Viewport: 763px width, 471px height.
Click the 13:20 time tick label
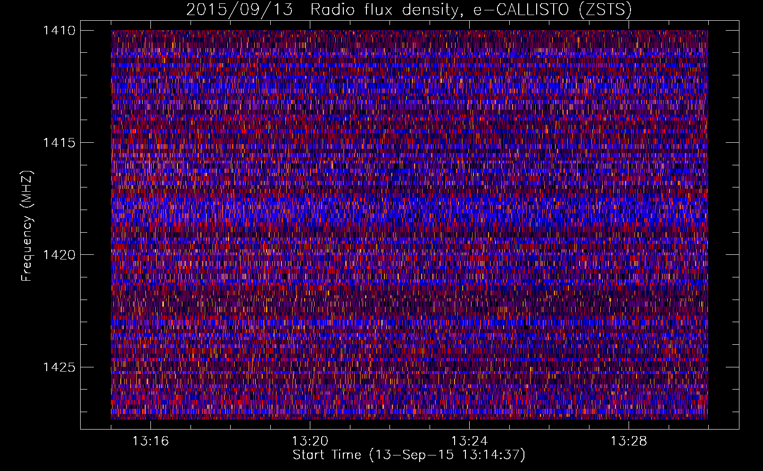310,441
